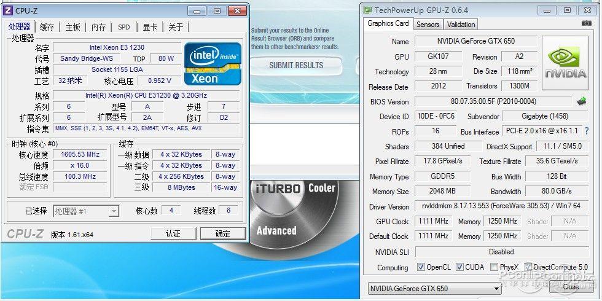Image resolution: width=602 pixels, height=301 pixels.
Task: Click the CPU-Z title bar icon
Action: (x=7, y=11)
